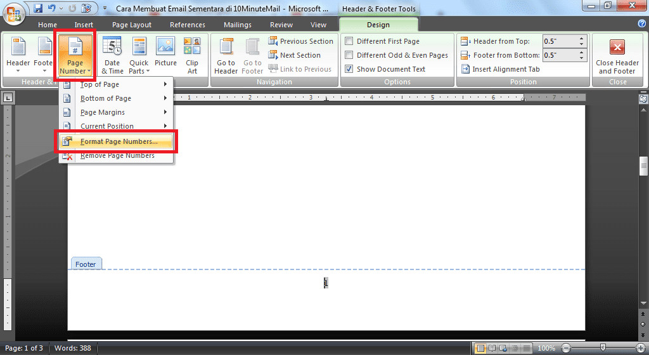Viewport: 649px width, 355px height.
Task: Go to next page double-arrow button
Action: click(643, 334)
